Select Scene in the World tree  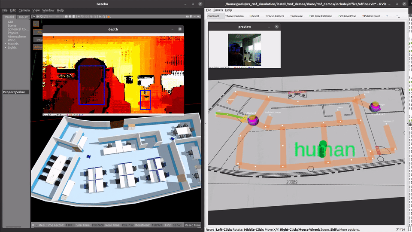[12, 25]
